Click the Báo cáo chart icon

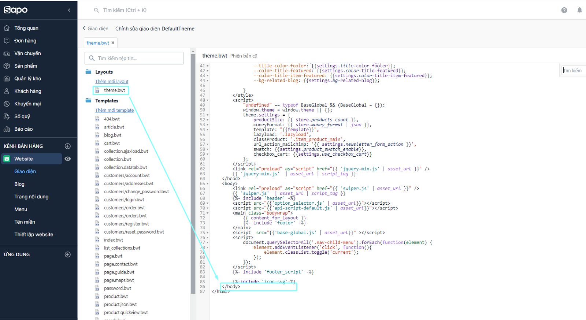click(x=7, y=129)
